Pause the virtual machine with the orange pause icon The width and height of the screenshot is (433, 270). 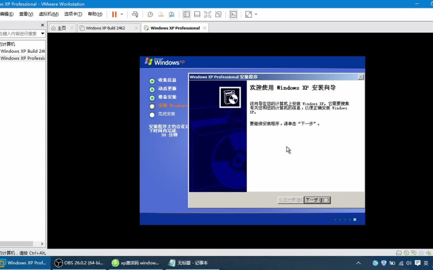[x=114, y=14]
